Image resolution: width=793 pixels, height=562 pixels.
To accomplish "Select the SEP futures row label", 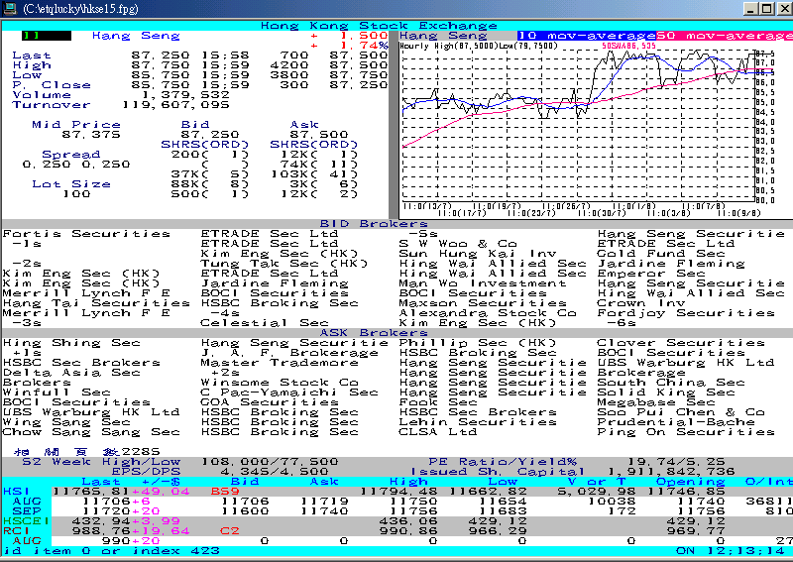I will (27, 511).
